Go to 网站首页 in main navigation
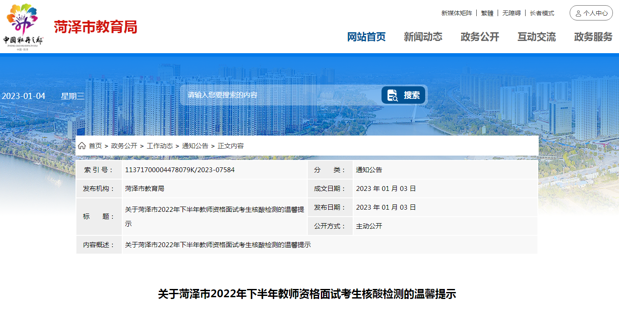This screenshot has width=619, height=309. pyautogui.click(x=366, y=37)
